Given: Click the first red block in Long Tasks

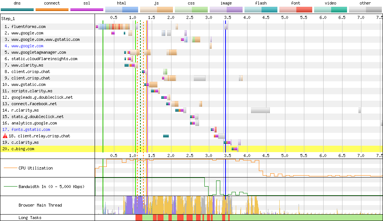Looking at the screenshot, I should [x=139, y=218].
